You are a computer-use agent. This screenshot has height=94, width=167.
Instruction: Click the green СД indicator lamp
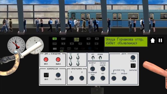point(55,39)
